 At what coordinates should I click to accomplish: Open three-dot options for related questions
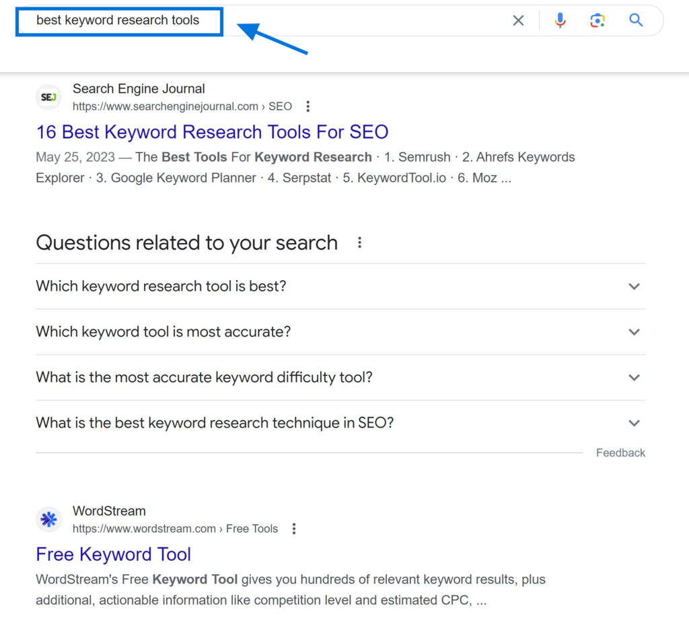pos(360,242)
